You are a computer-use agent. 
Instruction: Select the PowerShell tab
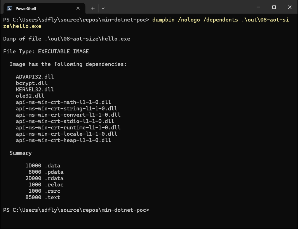44,8
